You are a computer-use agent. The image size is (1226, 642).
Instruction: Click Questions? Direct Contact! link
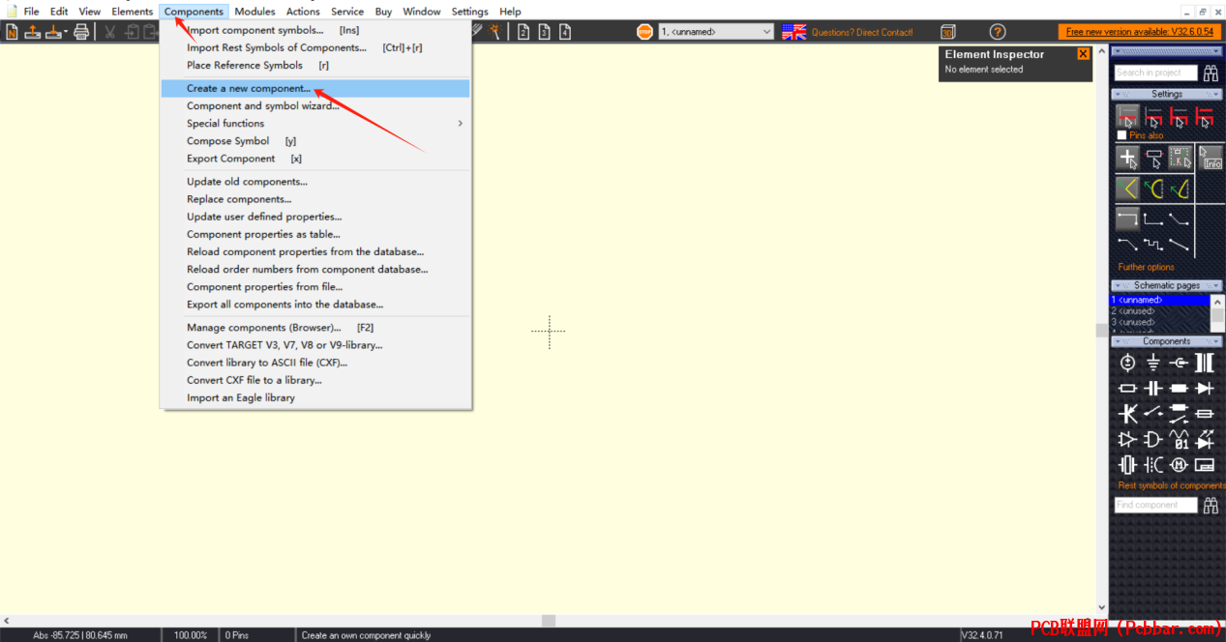tap(861, 32)
